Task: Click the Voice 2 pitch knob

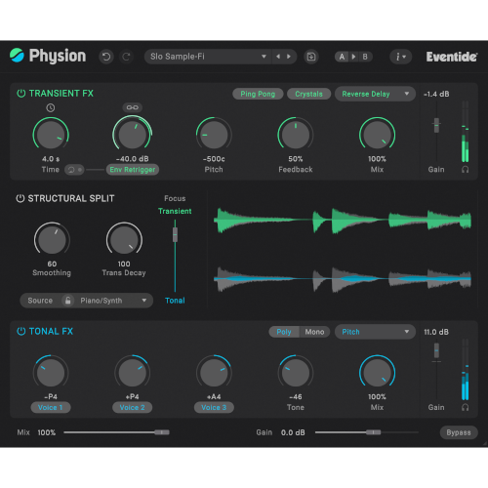Action: pos(132,373)
